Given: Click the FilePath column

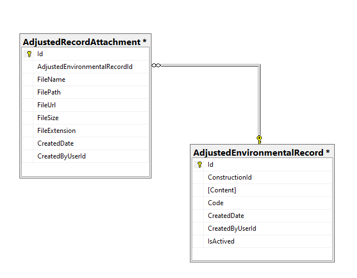Looking at the screenshot, I should (49, 92).
